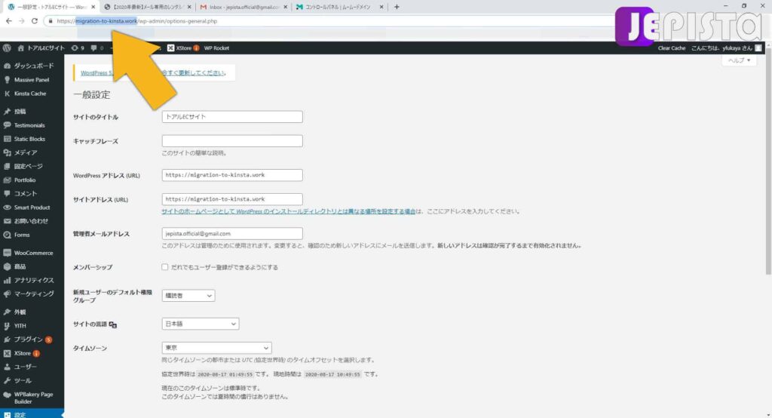Click the WordPress アドレス (URL) field
The width and height of the screenshot is (772, 418).
232,175
